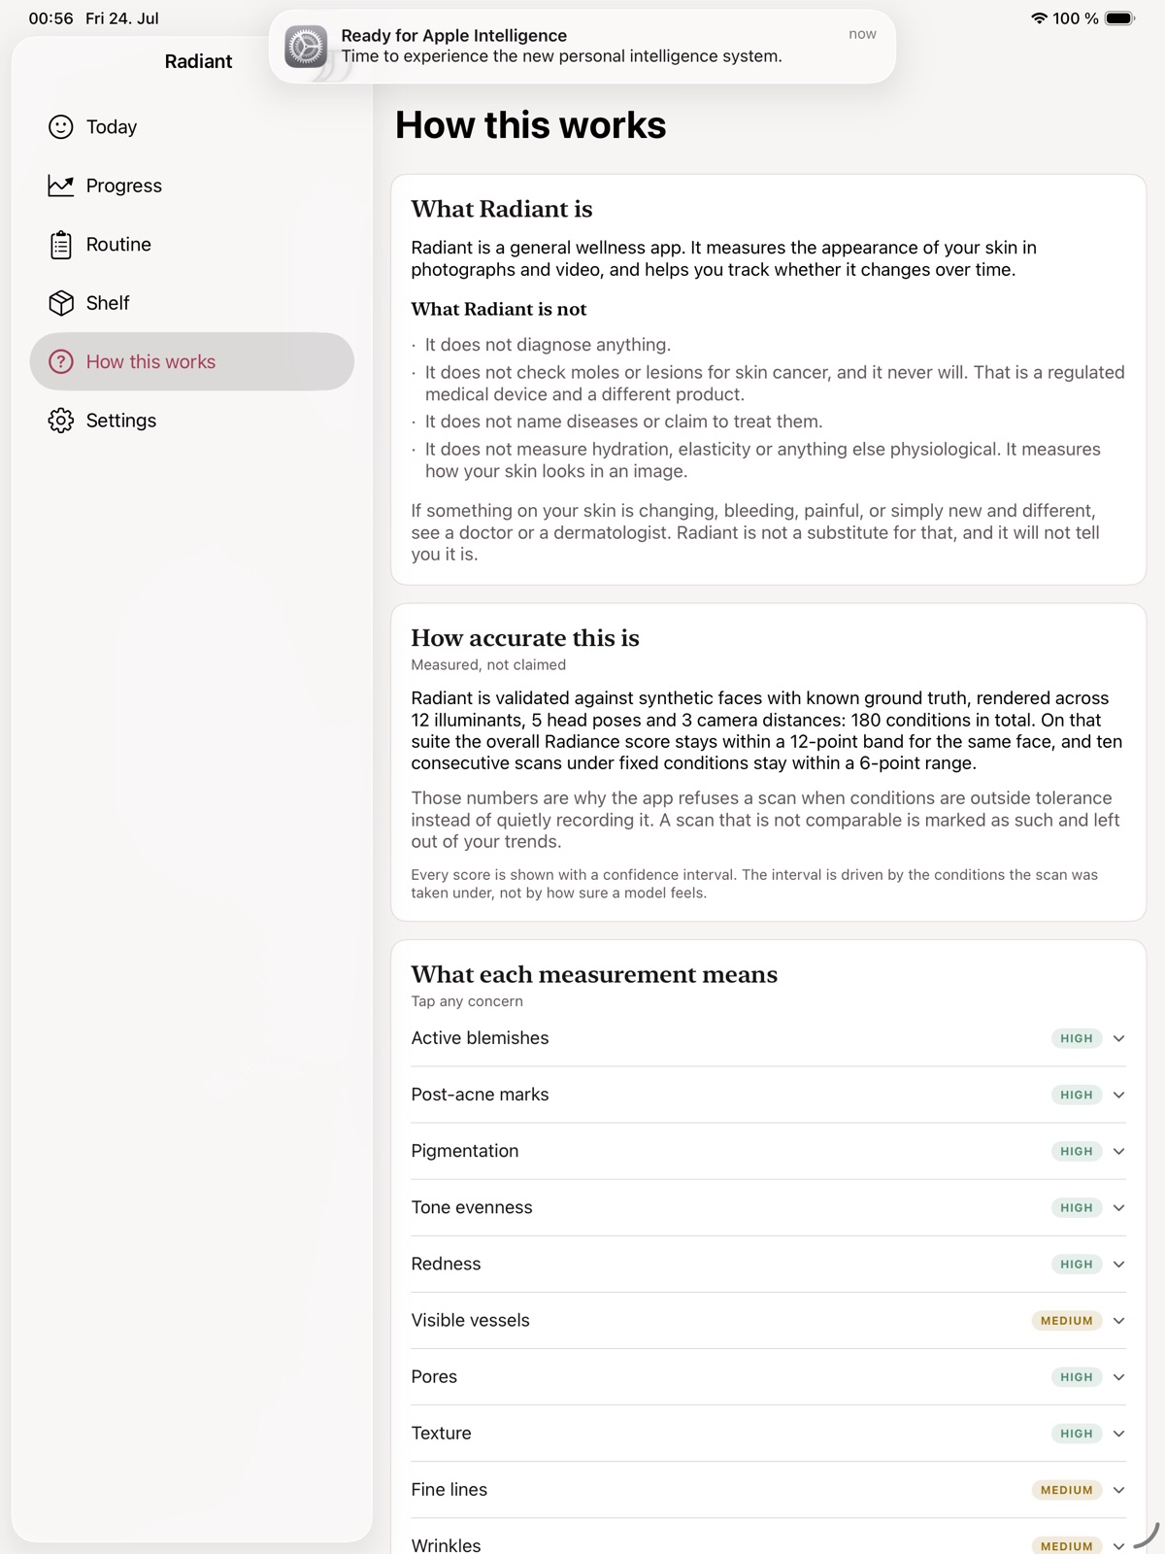Tap HIGH badge on Active blemishes

[1076, 1038]
